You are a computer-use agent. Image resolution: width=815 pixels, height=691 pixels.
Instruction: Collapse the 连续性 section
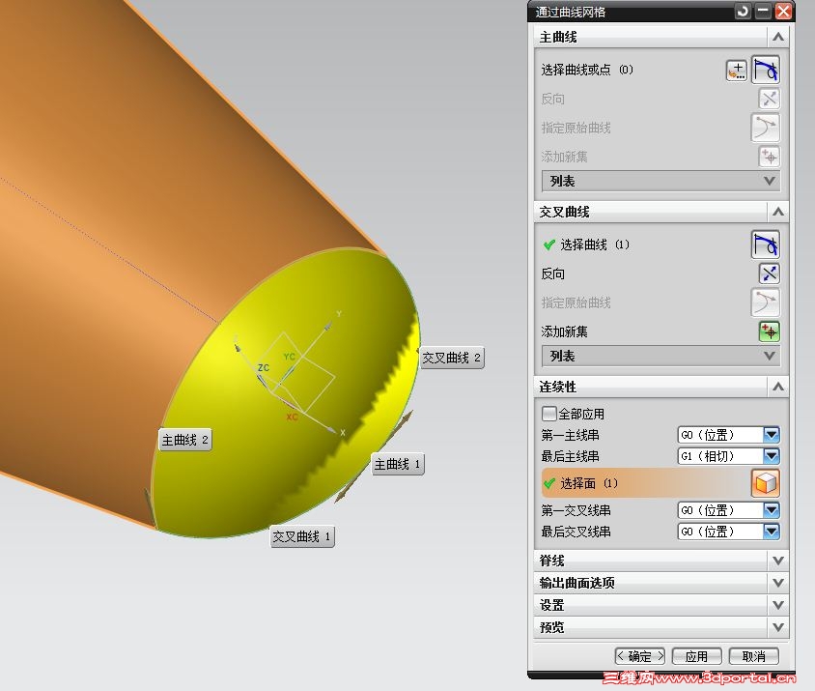(x=778, y=387)
